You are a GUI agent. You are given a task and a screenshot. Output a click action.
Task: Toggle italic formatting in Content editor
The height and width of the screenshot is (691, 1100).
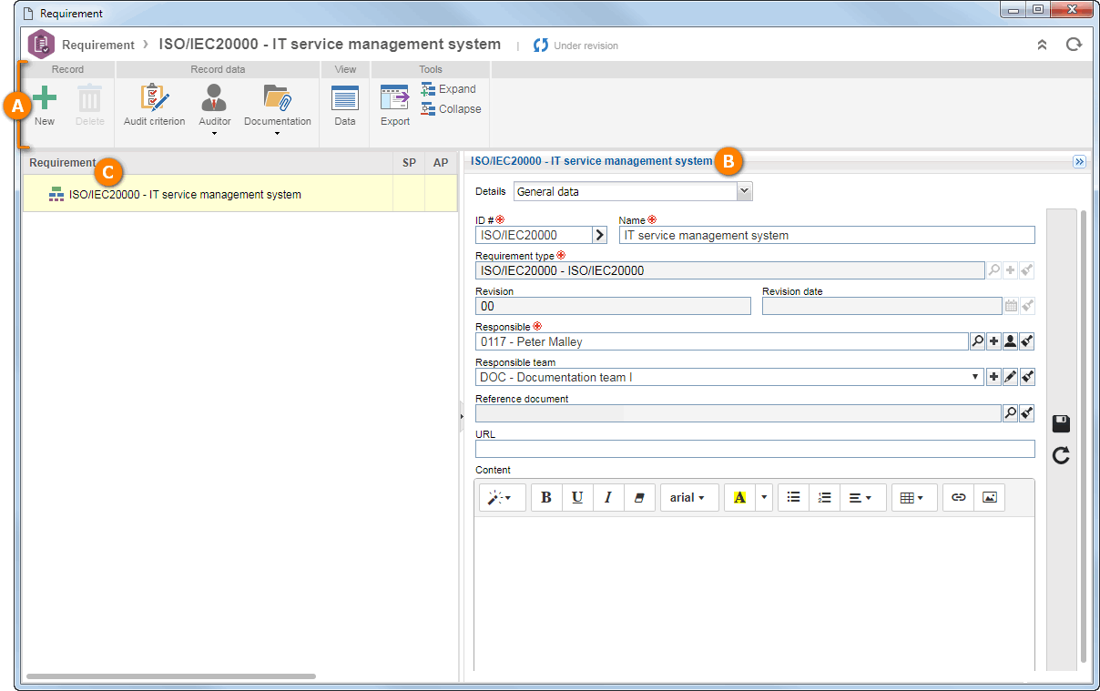coord(607,498)
